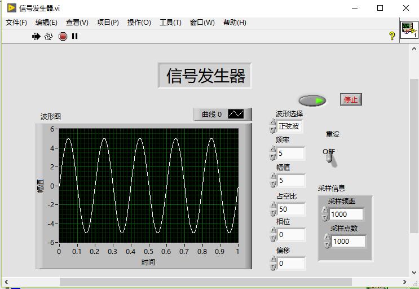Open the 窗口(W) menu
The height and width of the screenshot is (289, 419).
tap(202, 23)
